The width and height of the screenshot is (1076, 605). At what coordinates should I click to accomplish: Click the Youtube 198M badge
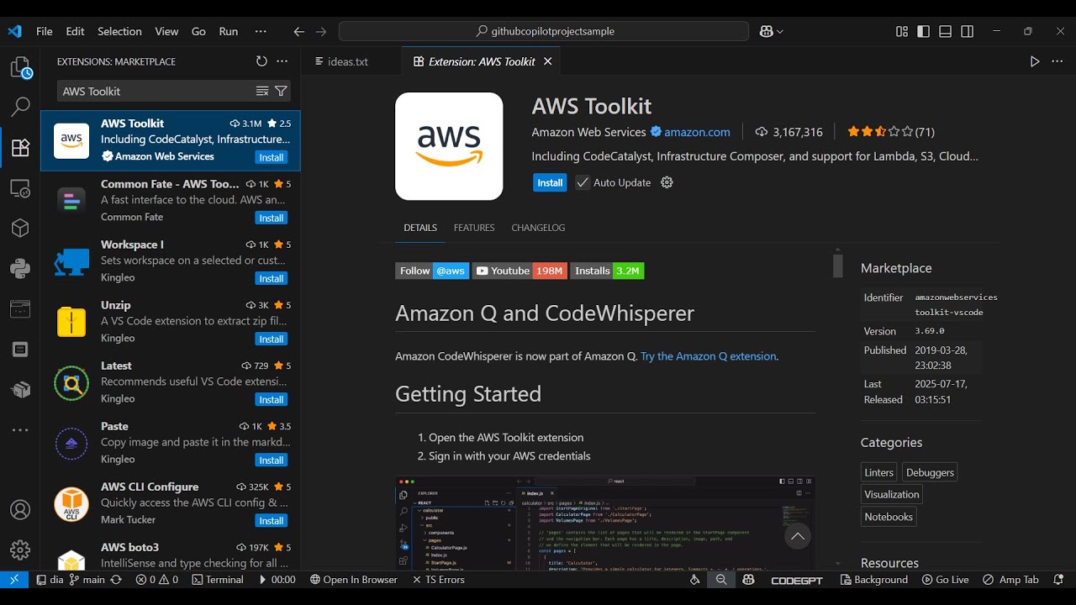point(520,271)
